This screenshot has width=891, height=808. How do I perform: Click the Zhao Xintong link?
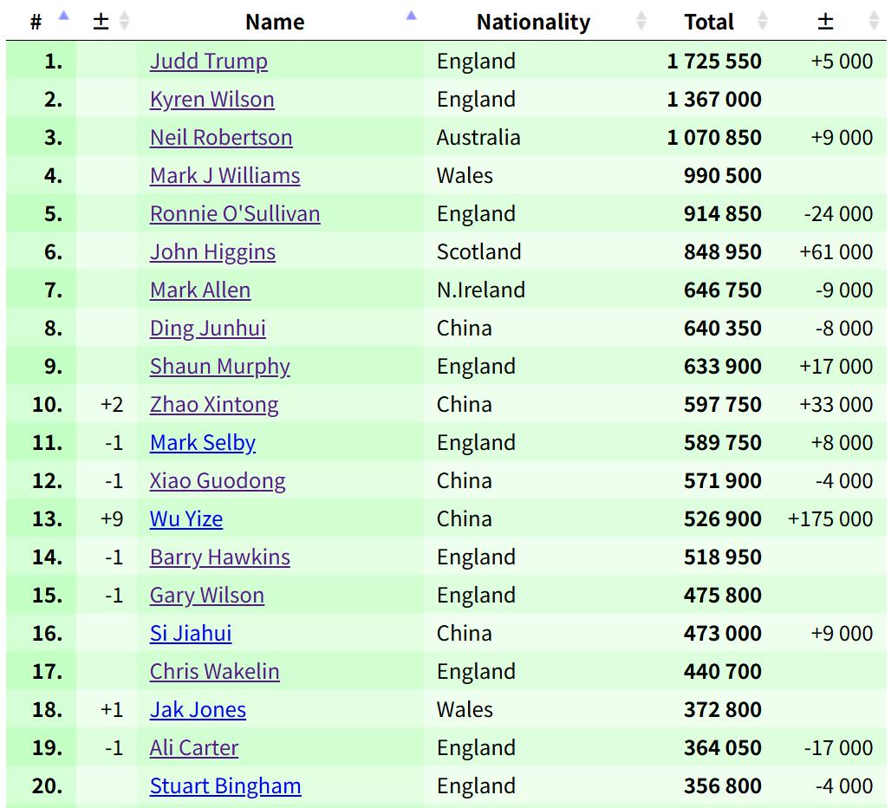pyautogui.click(x=214, y=405)
